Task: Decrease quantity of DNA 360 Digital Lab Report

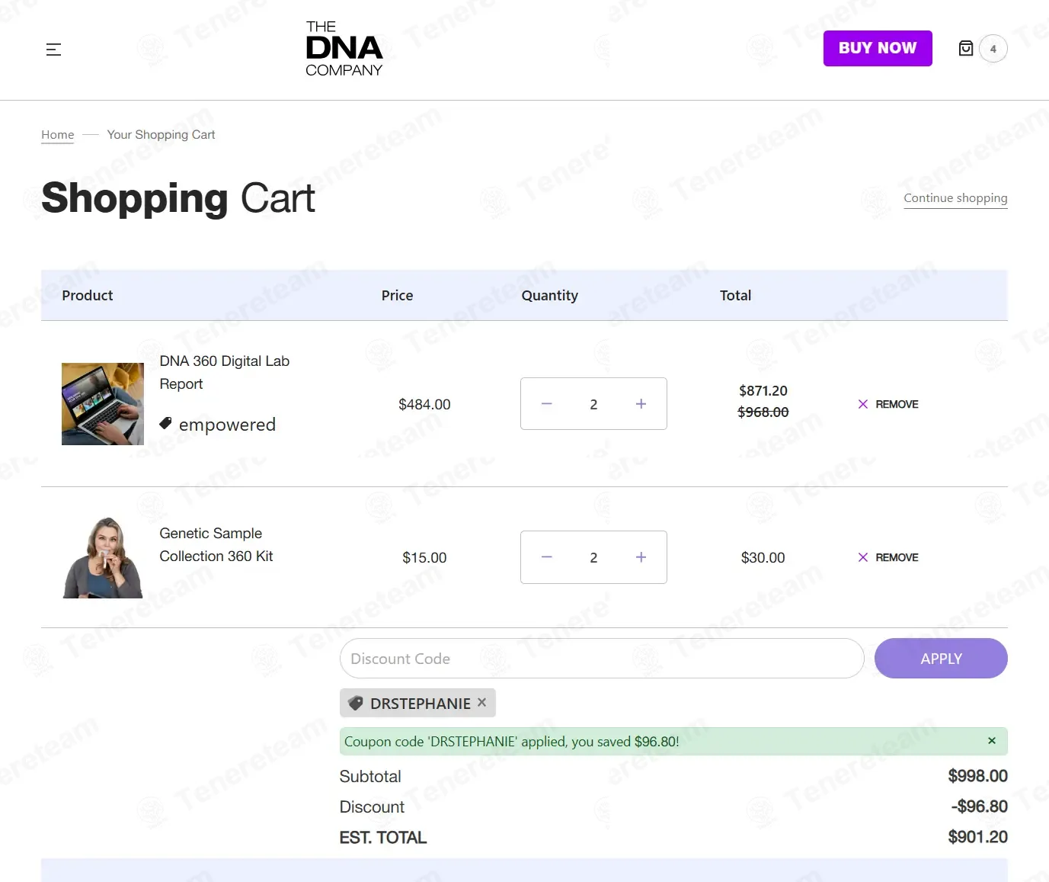Action: click(546, 404)
